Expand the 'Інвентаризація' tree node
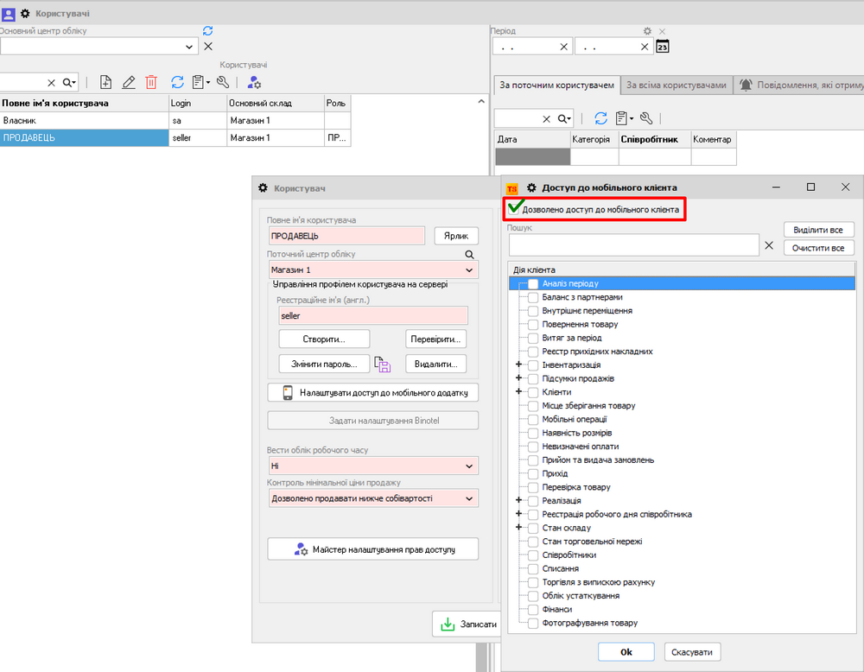 519,365
